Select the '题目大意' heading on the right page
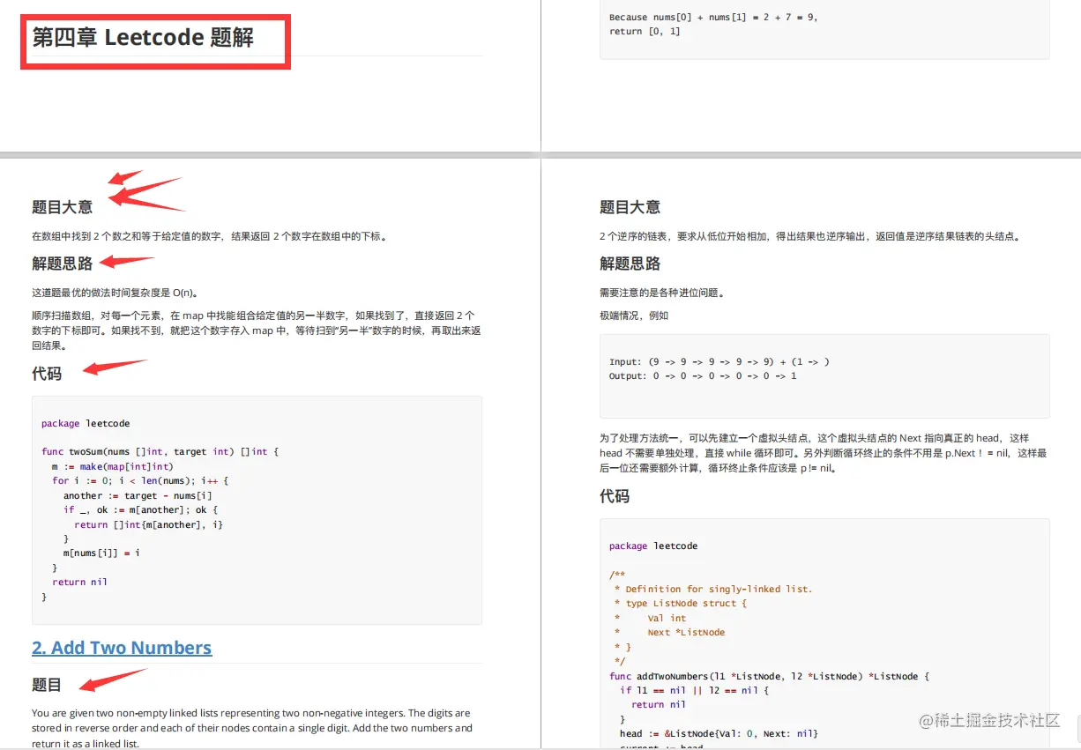This screenshot has width=1081, height=750. click(x=630, y=207)
